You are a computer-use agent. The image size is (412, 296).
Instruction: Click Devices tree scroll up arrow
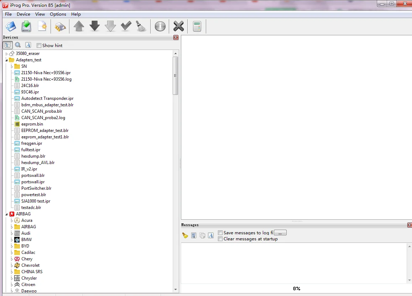tap(176, 53)
